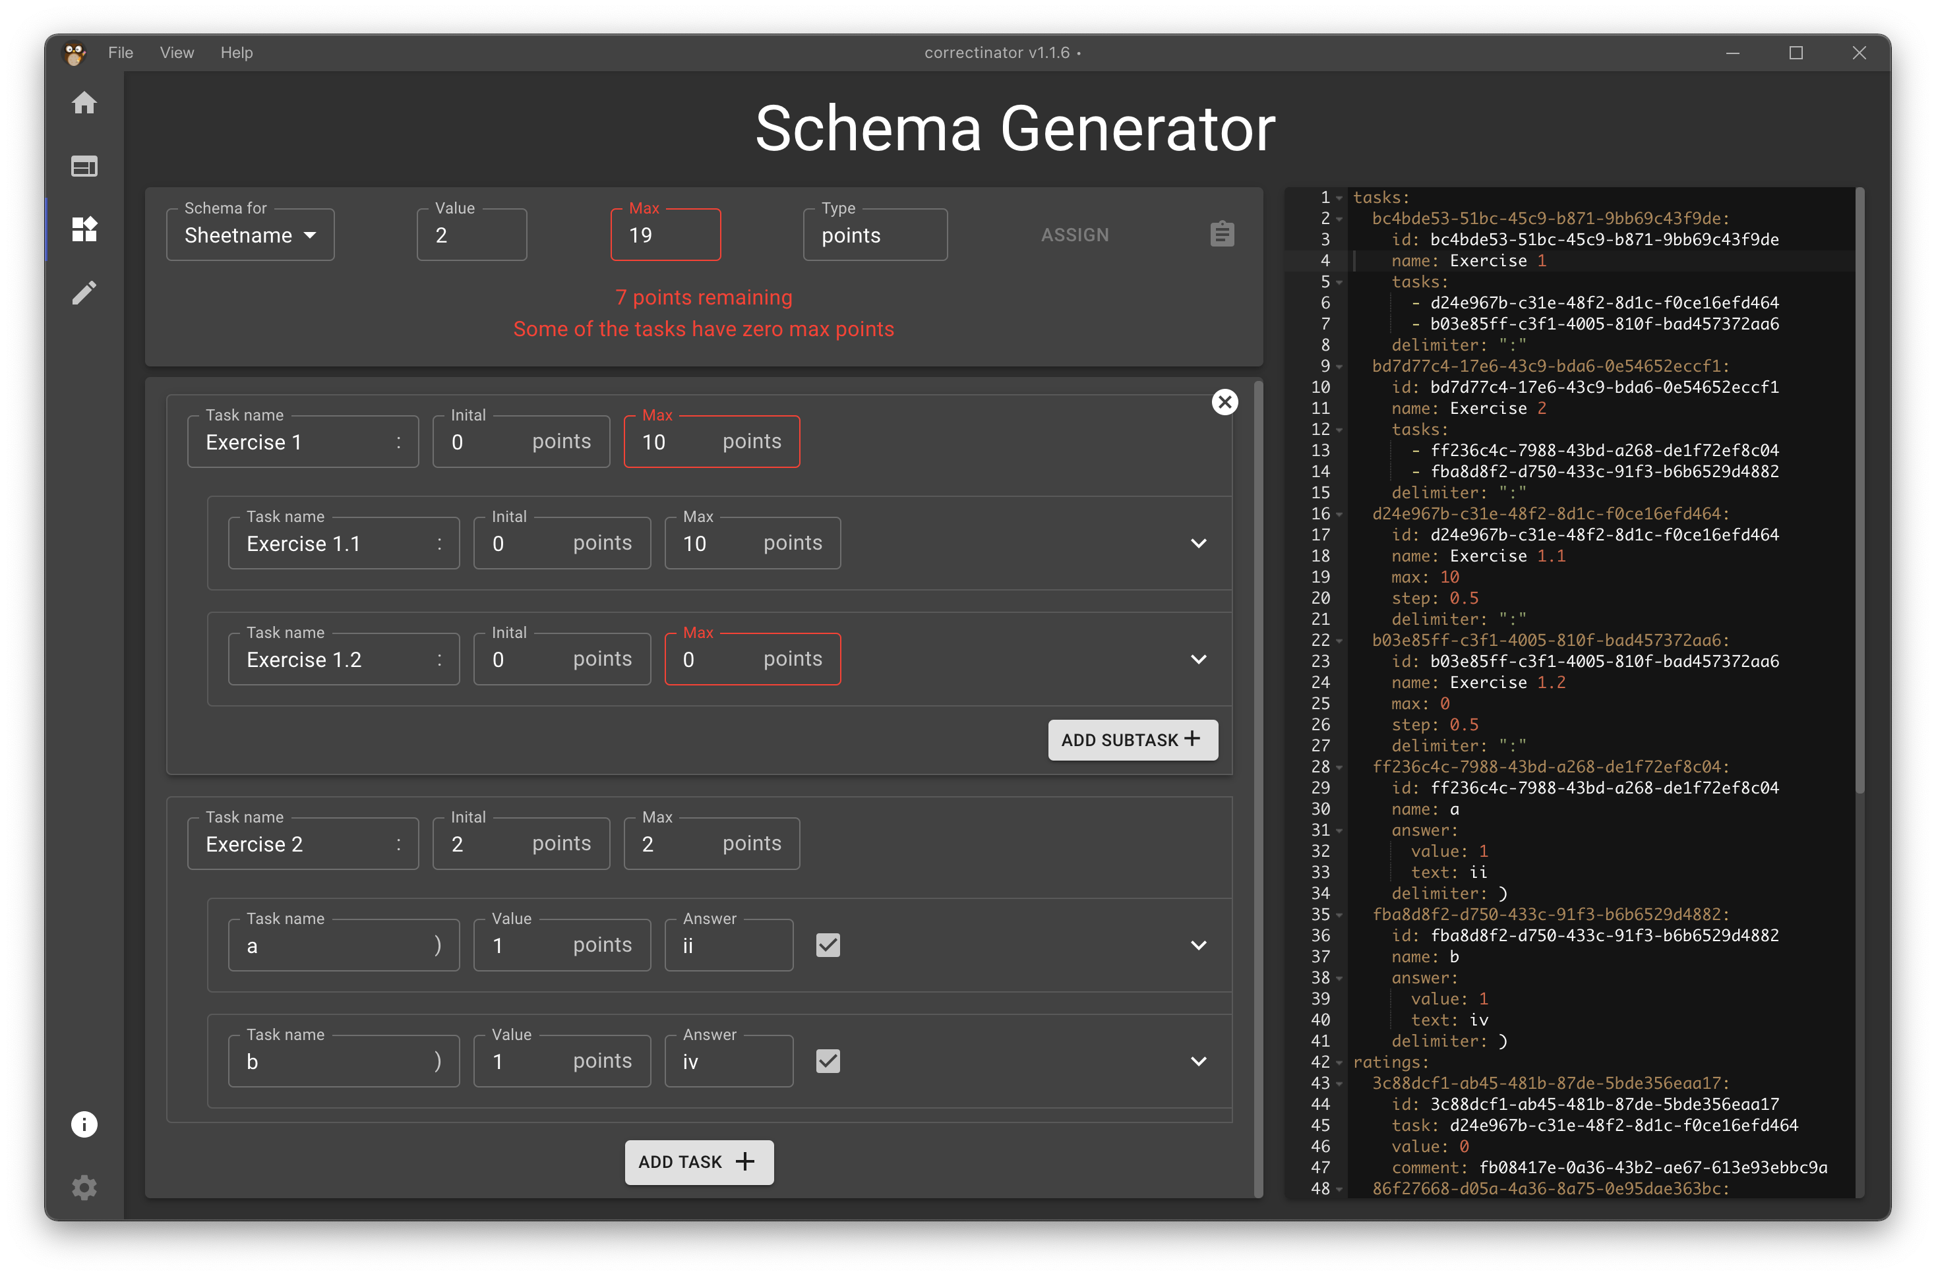
Task: Expand the Exercise 1.1 subtask row
Action: click(1198, 541)
